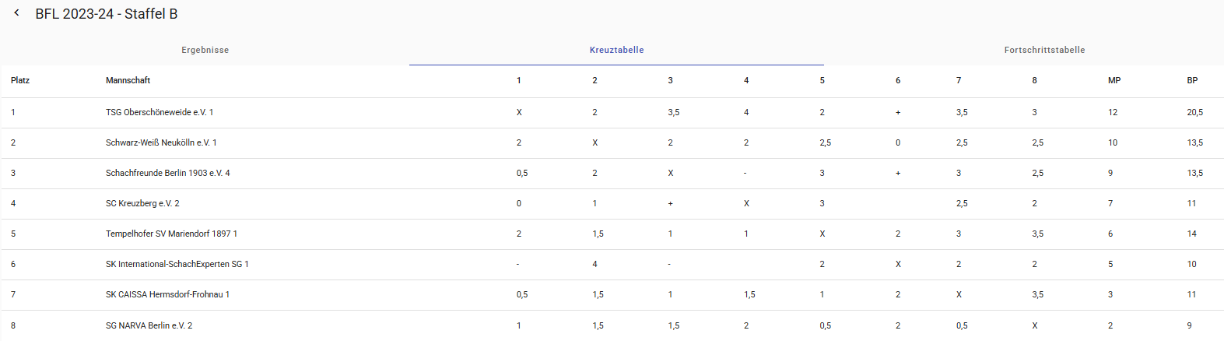Open the Fortschrittstabelle tab
1224x341 pixels.
[1044, 50]
